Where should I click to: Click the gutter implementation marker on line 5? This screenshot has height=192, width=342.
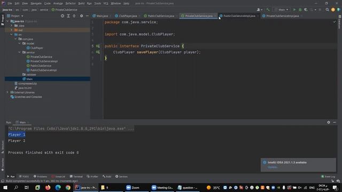(98, 46)
